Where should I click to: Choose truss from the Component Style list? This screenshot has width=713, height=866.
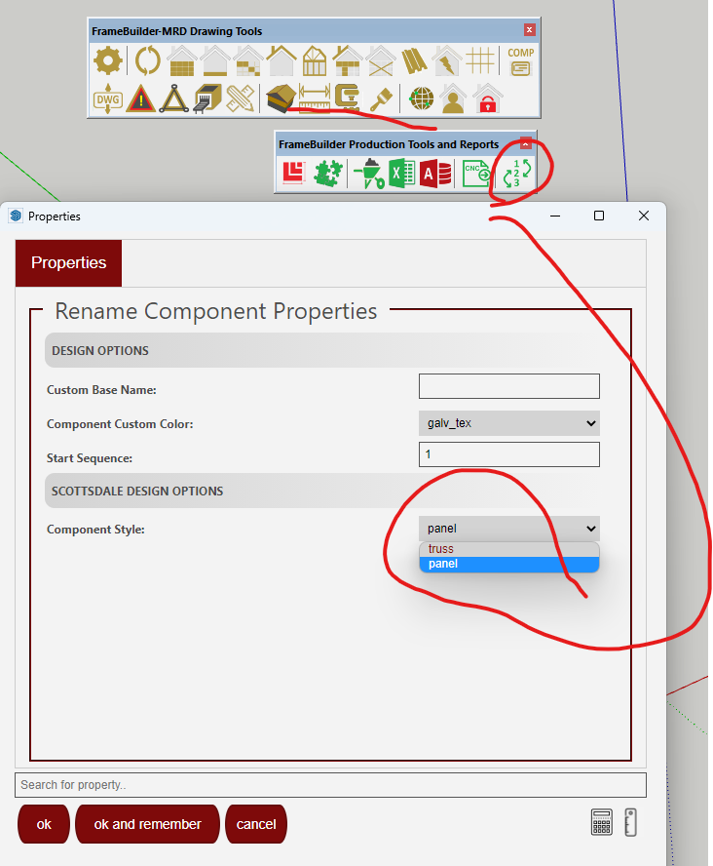pyautogui.click(x=509, y=549)
